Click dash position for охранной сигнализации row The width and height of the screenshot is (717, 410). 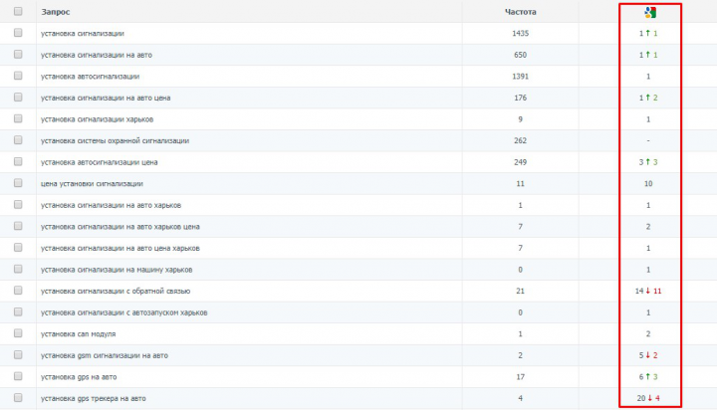648,140
